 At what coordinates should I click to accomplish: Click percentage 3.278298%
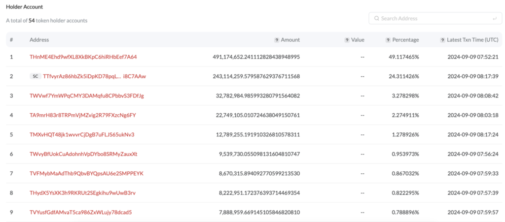(405, 95)
